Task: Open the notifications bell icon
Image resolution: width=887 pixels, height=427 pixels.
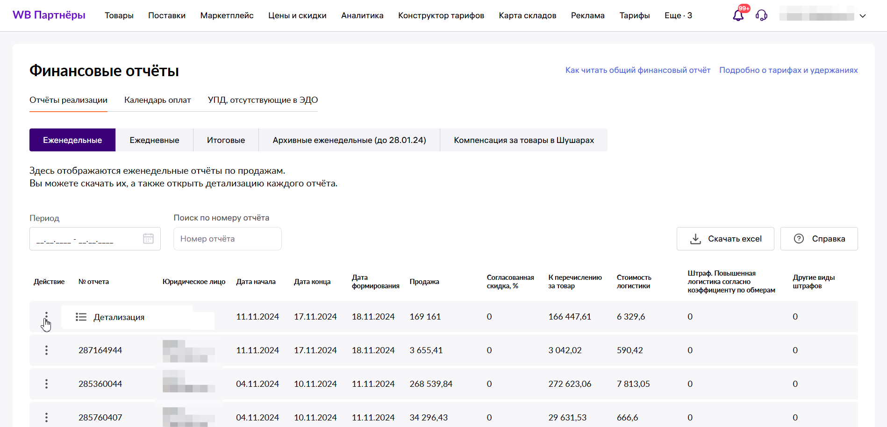Action: coord(738,15)
